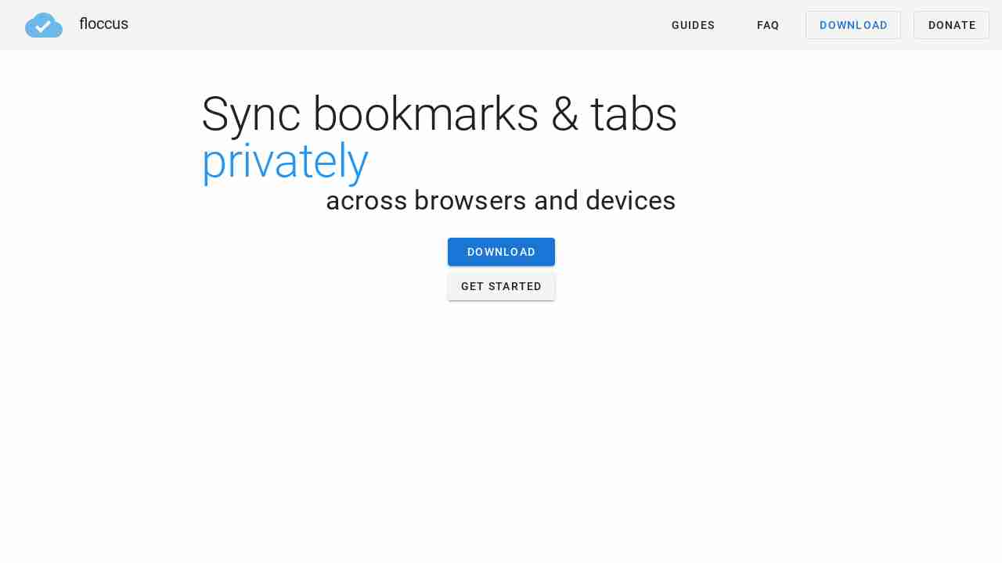This screenshot has height=563, width=1002.
Task: Click the word 'tabs' in headline
Action: pos(633,115)
